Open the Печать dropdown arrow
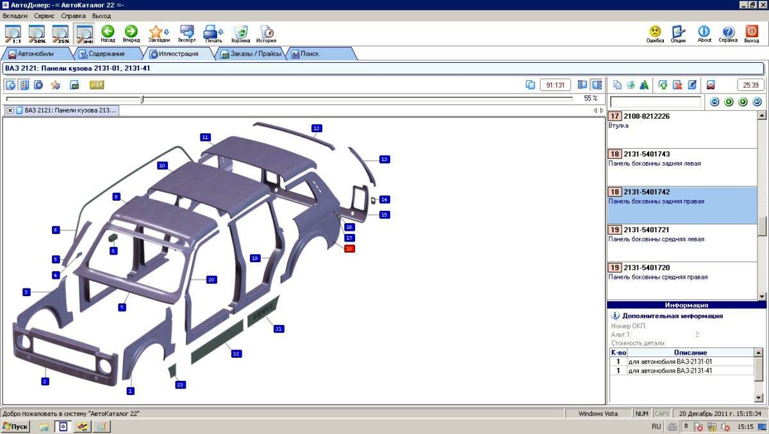 click(221, 31)
